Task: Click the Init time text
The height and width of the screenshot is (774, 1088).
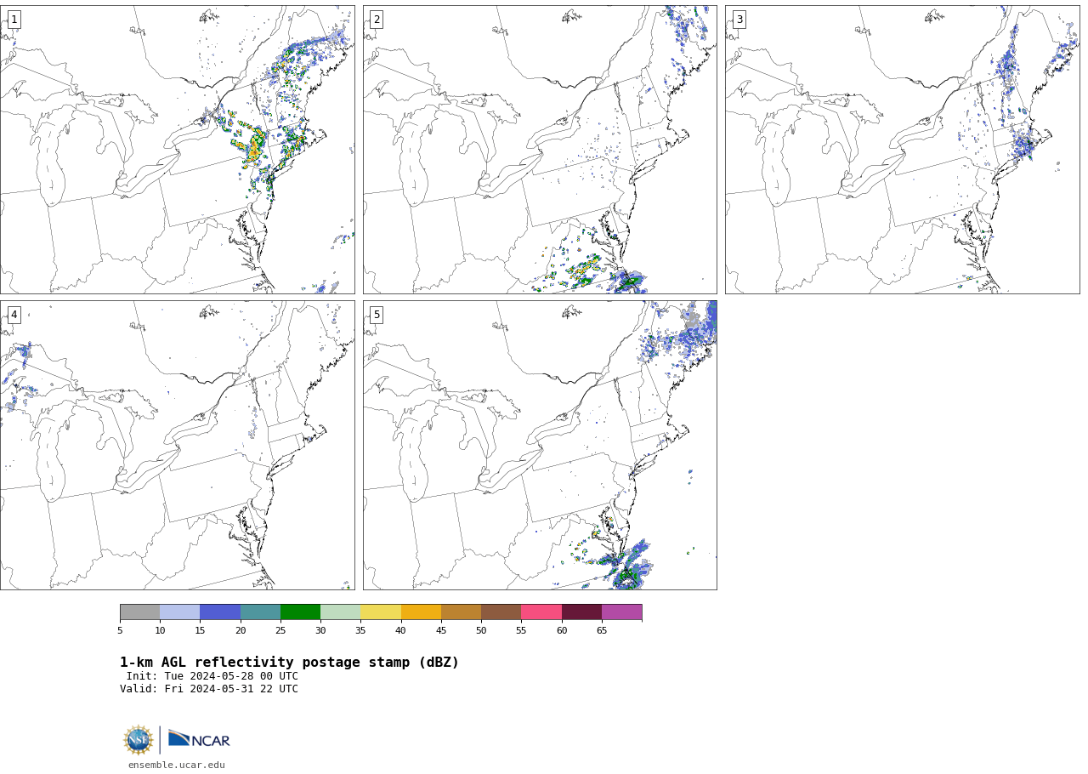Action: coord(212,676)
